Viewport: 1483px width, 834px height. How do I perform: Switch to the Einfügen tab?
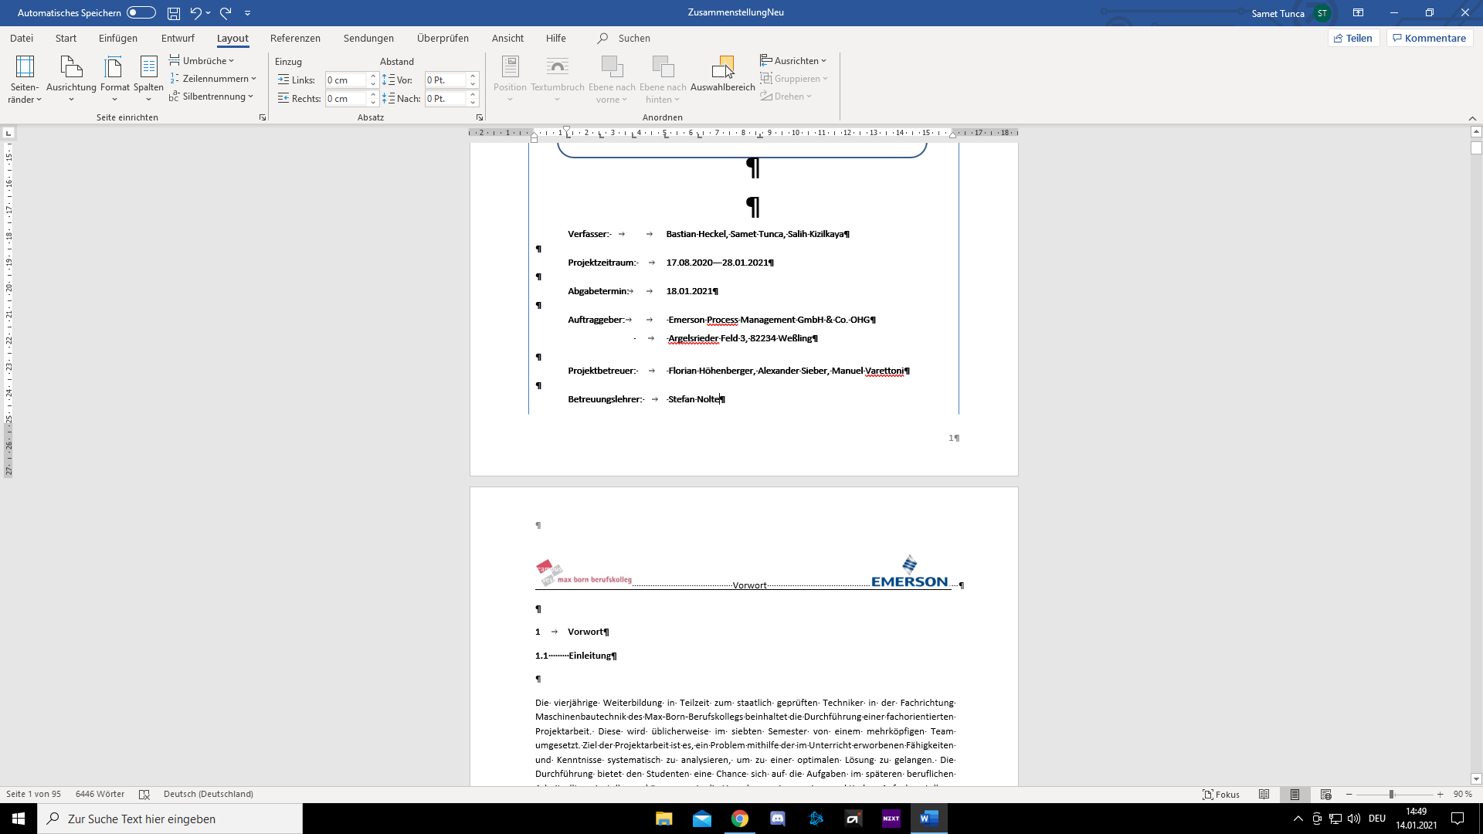click(x=118, y=38)
